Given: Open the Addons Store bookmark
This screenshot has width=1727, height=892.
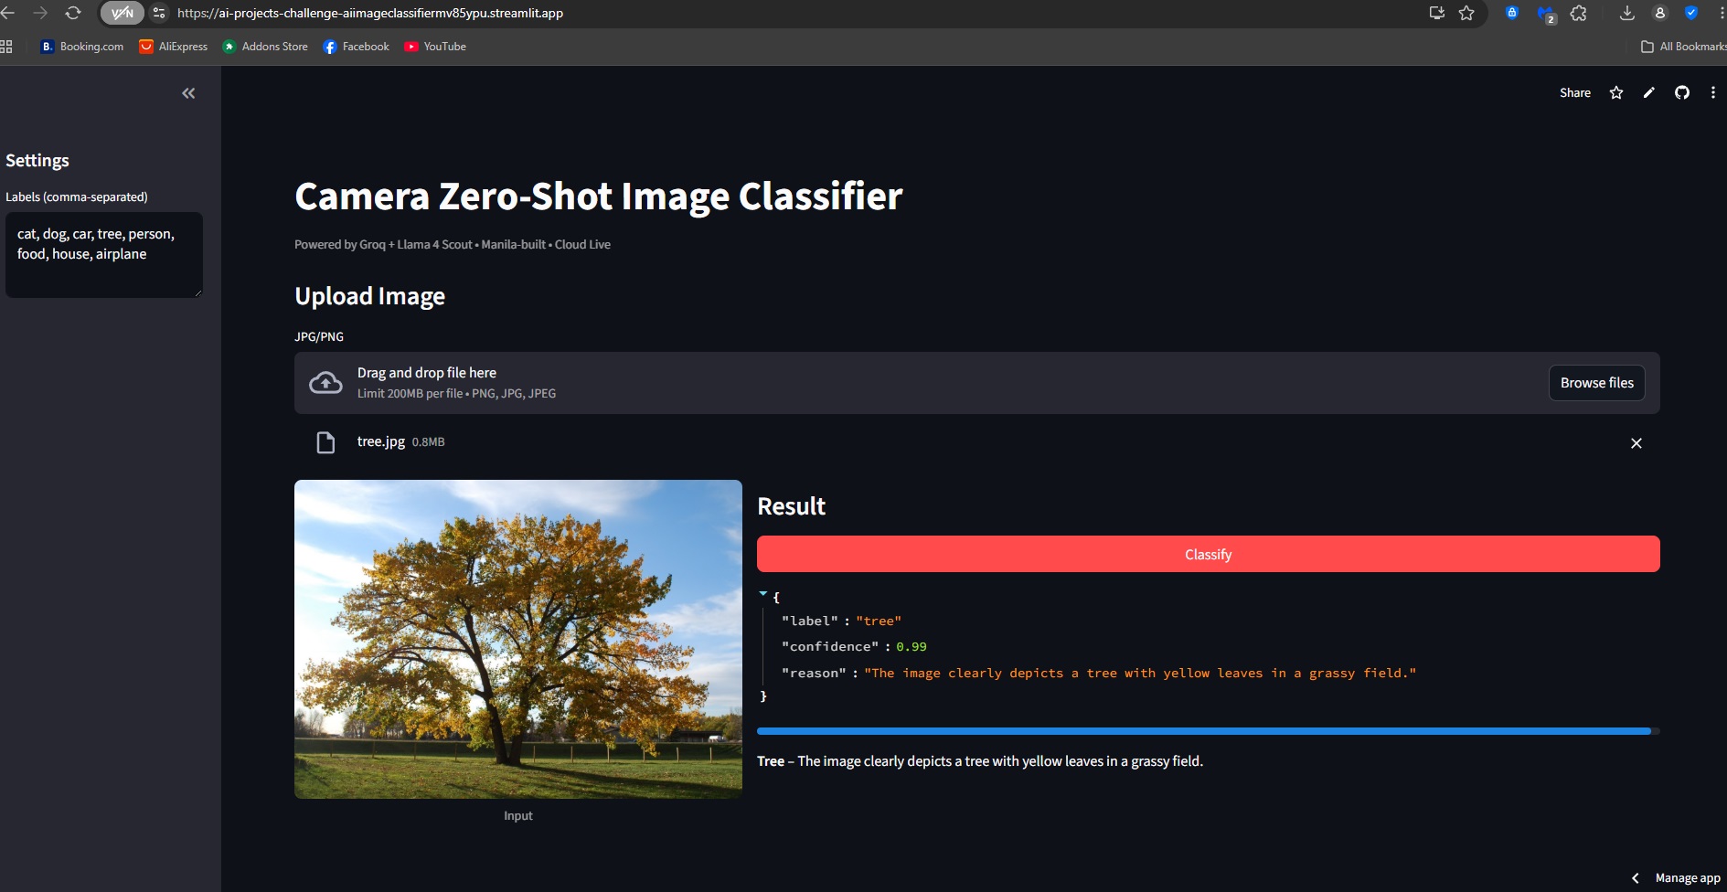Looking at the screenshot, I should point(265,47).
